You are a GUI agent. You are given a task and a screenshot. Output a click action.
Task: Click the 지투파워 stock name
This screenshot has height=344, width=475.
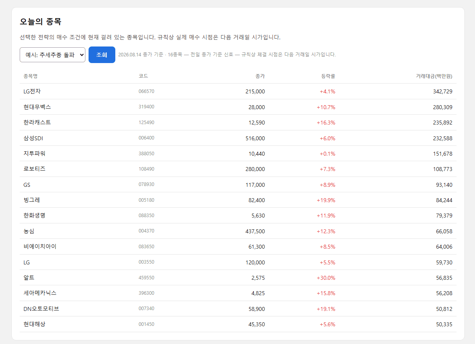35,153
